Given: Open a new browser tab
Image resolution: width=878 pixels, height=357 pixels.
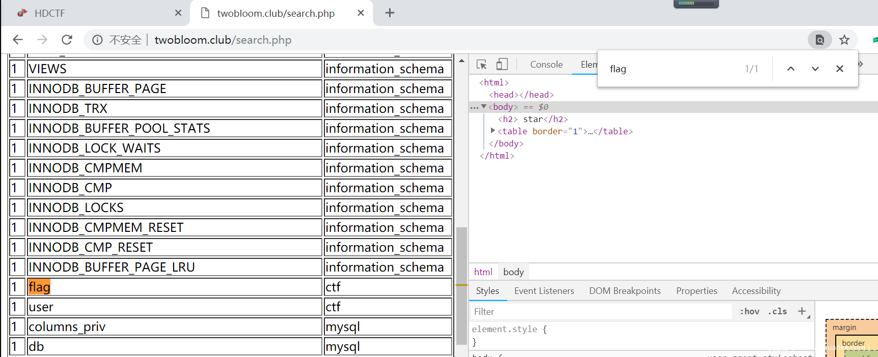Looking at the screenshot, I should [x=390, y=13].
